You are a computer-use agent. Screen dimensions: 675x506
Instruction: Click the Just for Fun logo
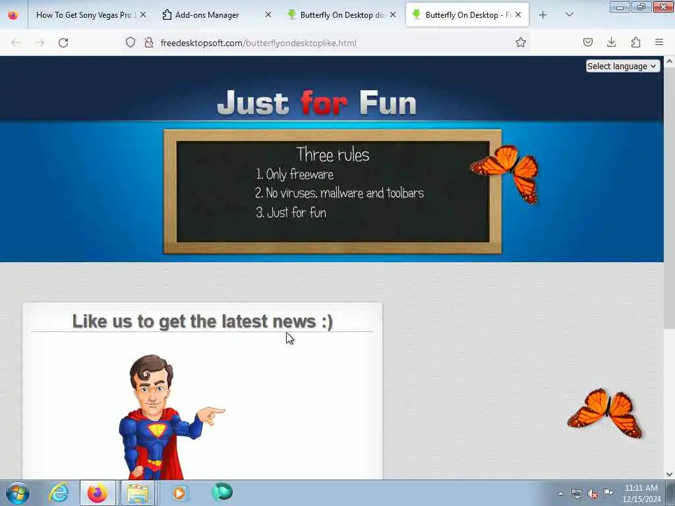317,102
